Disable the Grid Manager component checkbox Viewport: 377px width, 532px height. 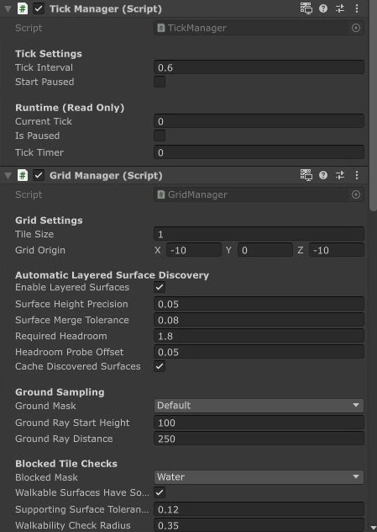(39, 175)
